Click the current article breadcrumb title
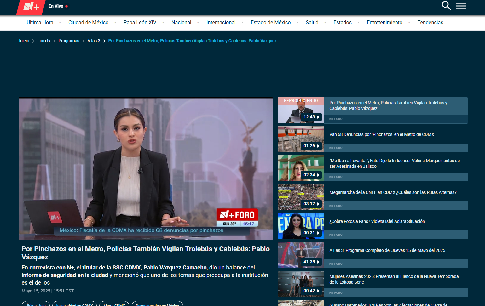485x306 pixels. click(x=192, y=41)
